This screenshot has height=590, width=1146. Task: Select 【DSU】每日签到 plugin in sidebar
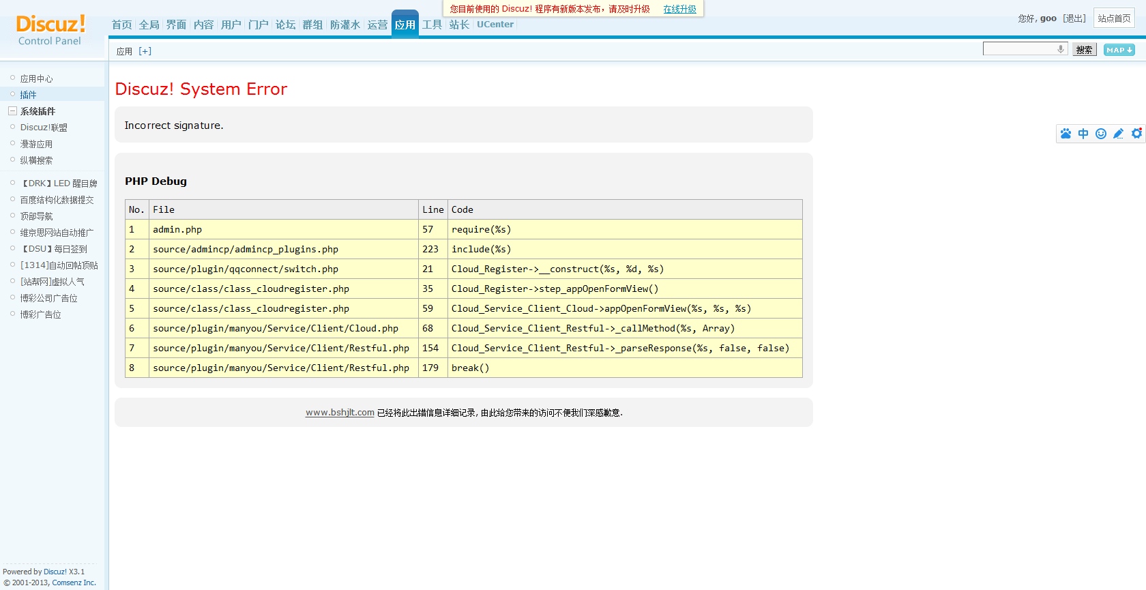click(x=55, y=249)
